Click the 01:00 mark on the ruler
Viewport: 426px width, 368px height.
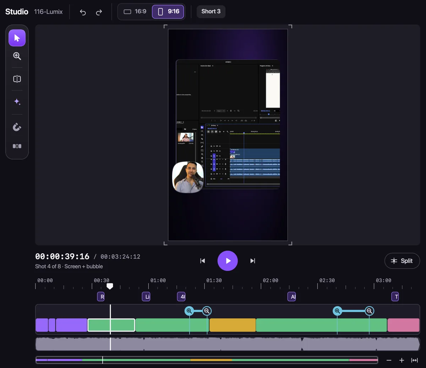pos(158,281)
